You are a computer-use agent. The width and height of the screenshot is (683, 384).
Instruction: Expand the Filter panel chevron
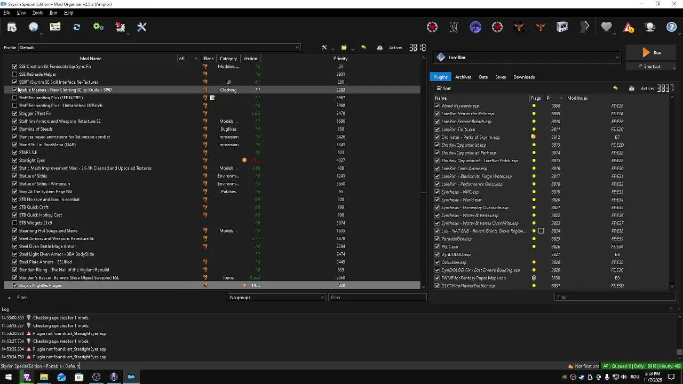point(9,298)
